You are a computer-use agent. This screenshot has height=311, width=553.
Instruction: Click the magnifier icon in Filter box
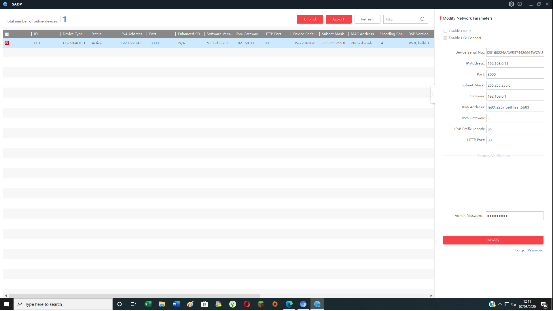423,19
